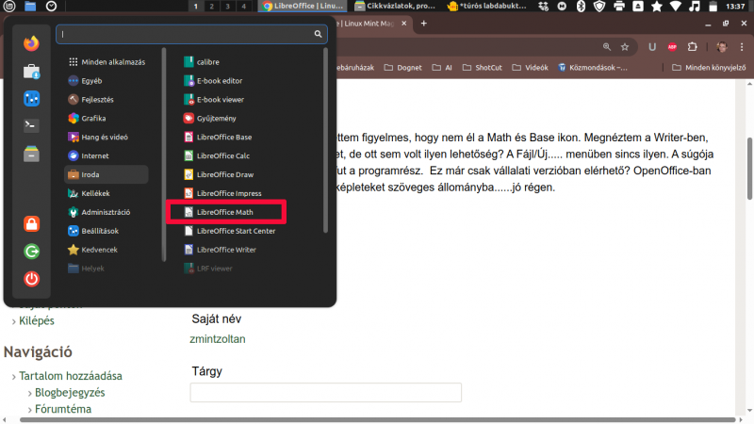The image size is (754, 424).
Task: Select the Kedvencek category
Action: coord(107,250)
